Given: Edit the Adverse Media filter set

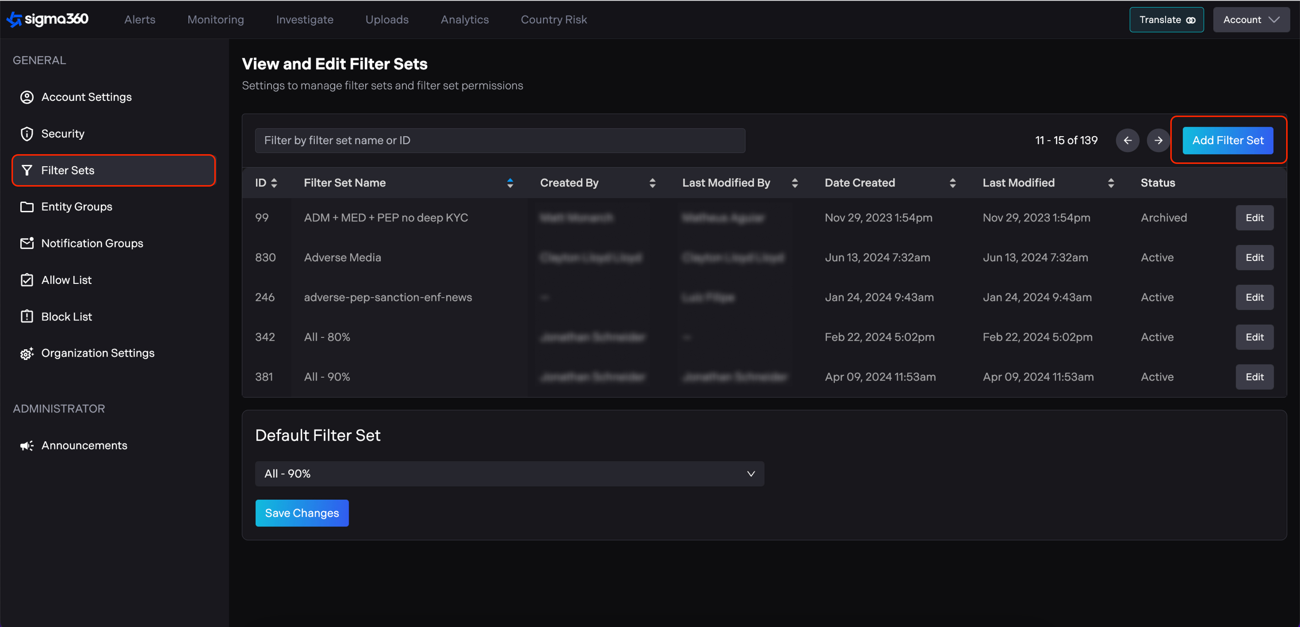Looking at the screenshot, I should click(x=1254, y=257).
